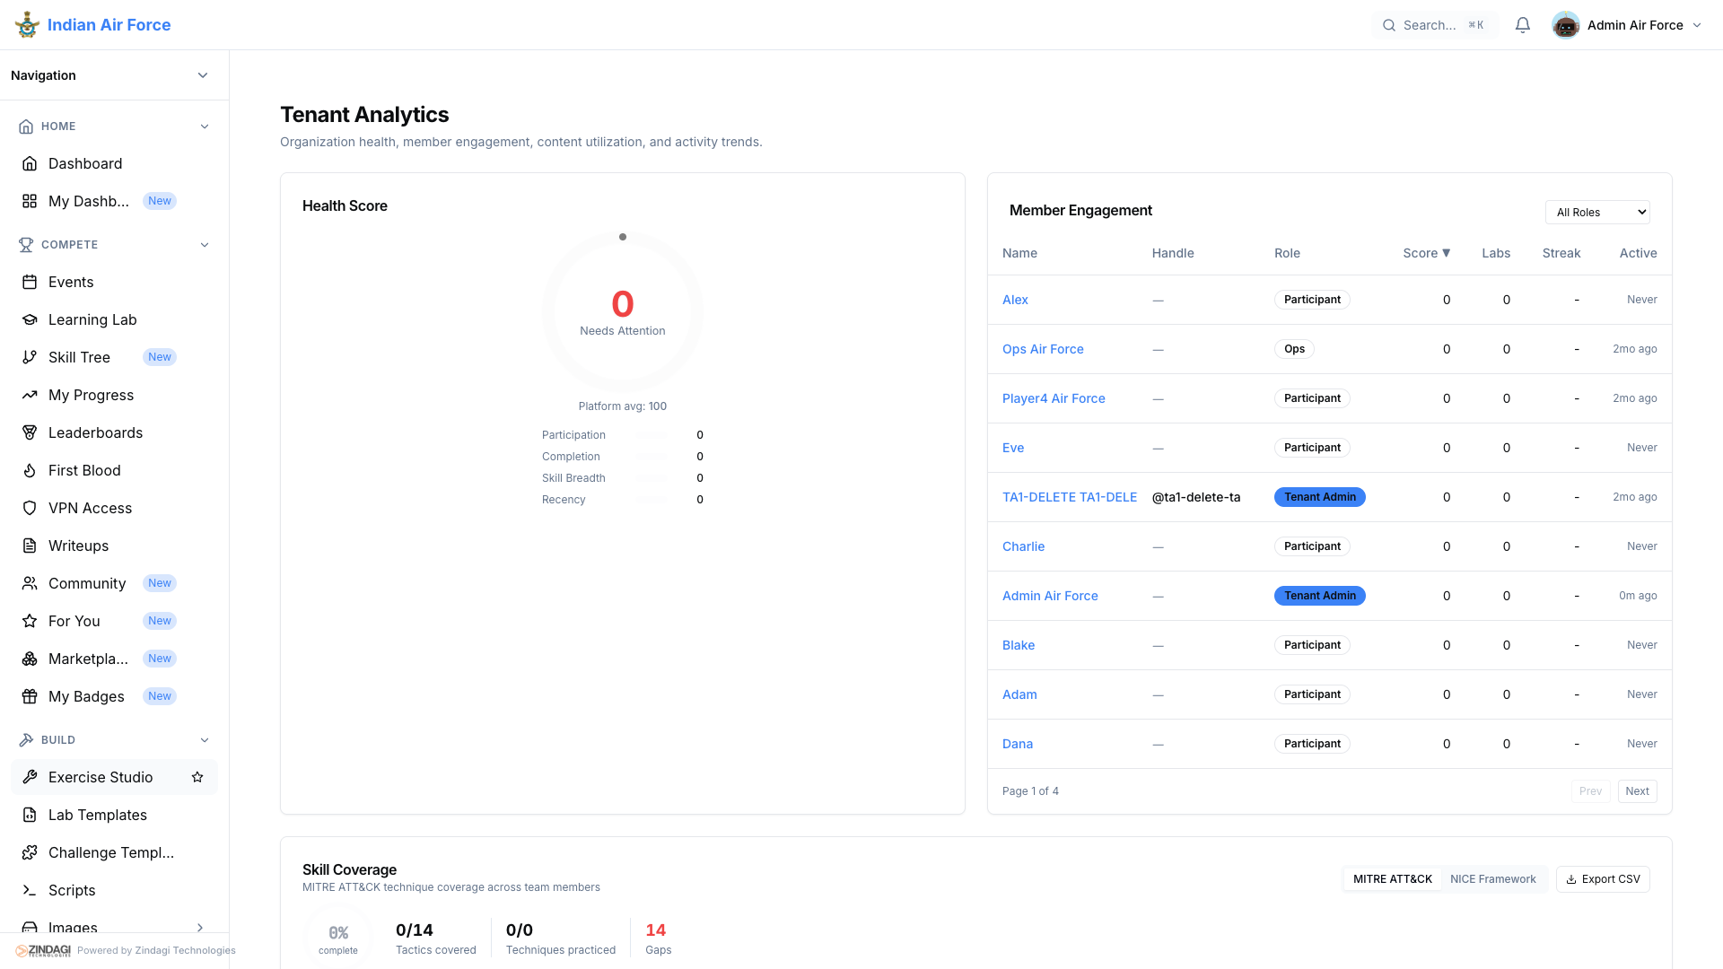1723x969 pixels.
Task: Click the Events calendar icon
Action: (30, 282)
